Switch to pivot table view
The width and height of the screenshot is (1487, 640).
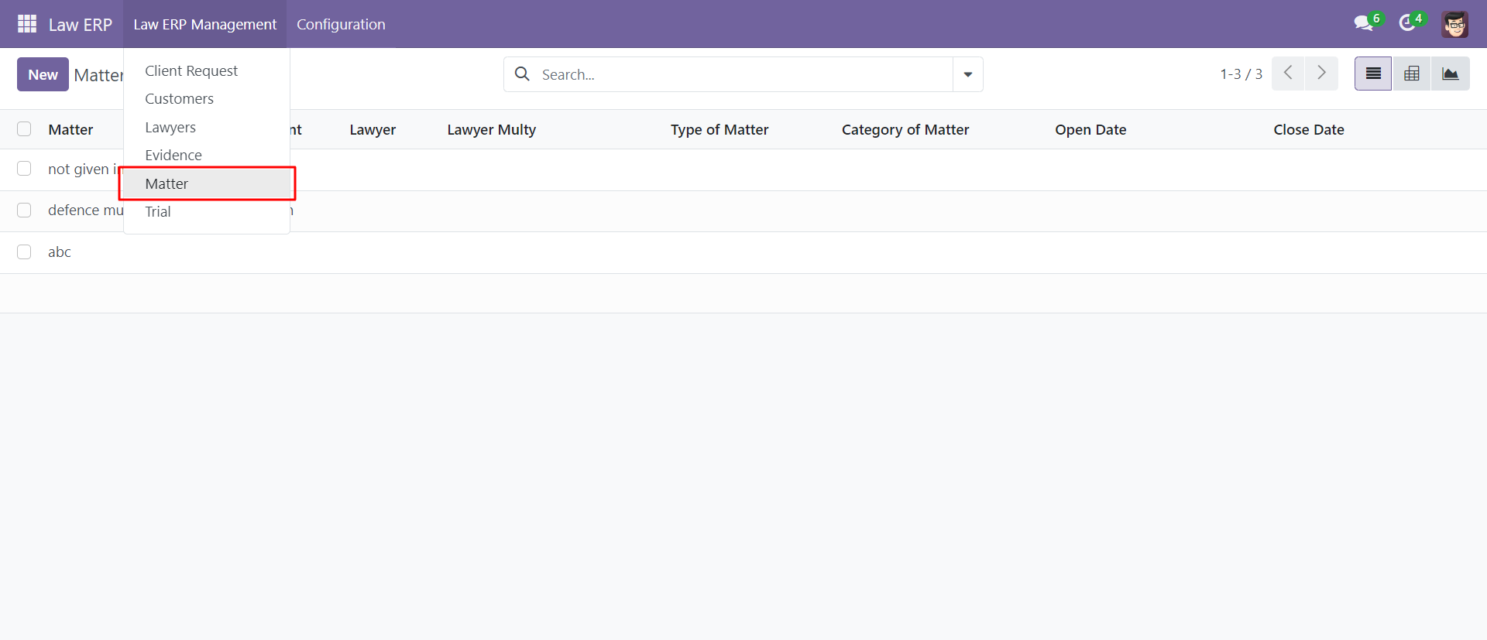click(x=1412, y=74)
